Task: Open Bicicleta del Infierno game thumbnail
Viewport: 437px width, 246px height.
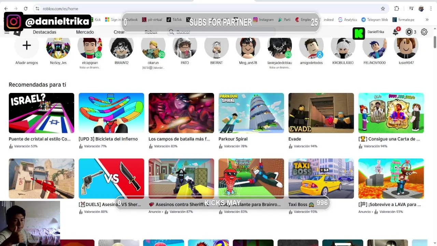Action: pyautogui.click(x=111, y=113)
